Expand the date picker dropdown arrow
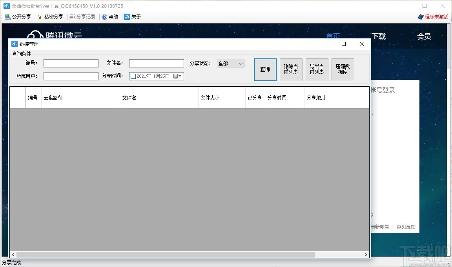The image size is (452, 267). pos(179,76)
